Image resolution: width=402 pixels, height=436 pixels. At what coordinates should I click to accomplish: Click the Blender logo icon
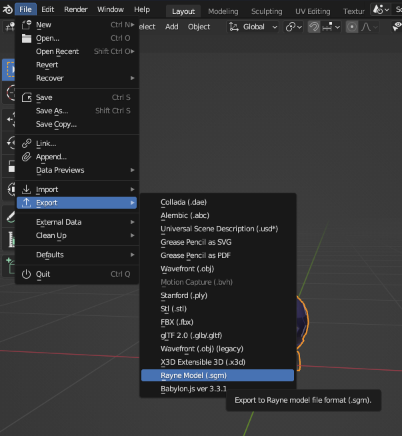(x=7, y=9)
